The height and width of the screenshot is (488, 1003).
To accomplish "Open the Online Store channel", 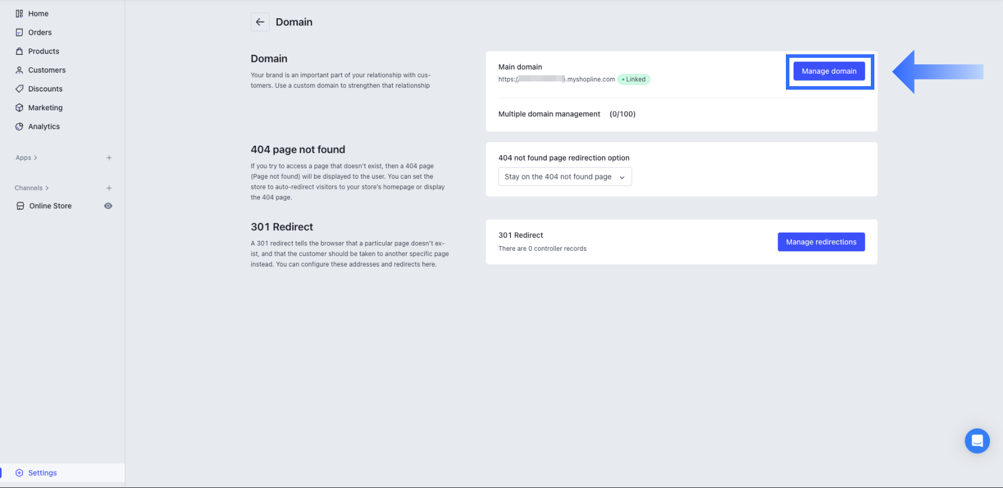I will pyautogui.click(x=50, y=206).
